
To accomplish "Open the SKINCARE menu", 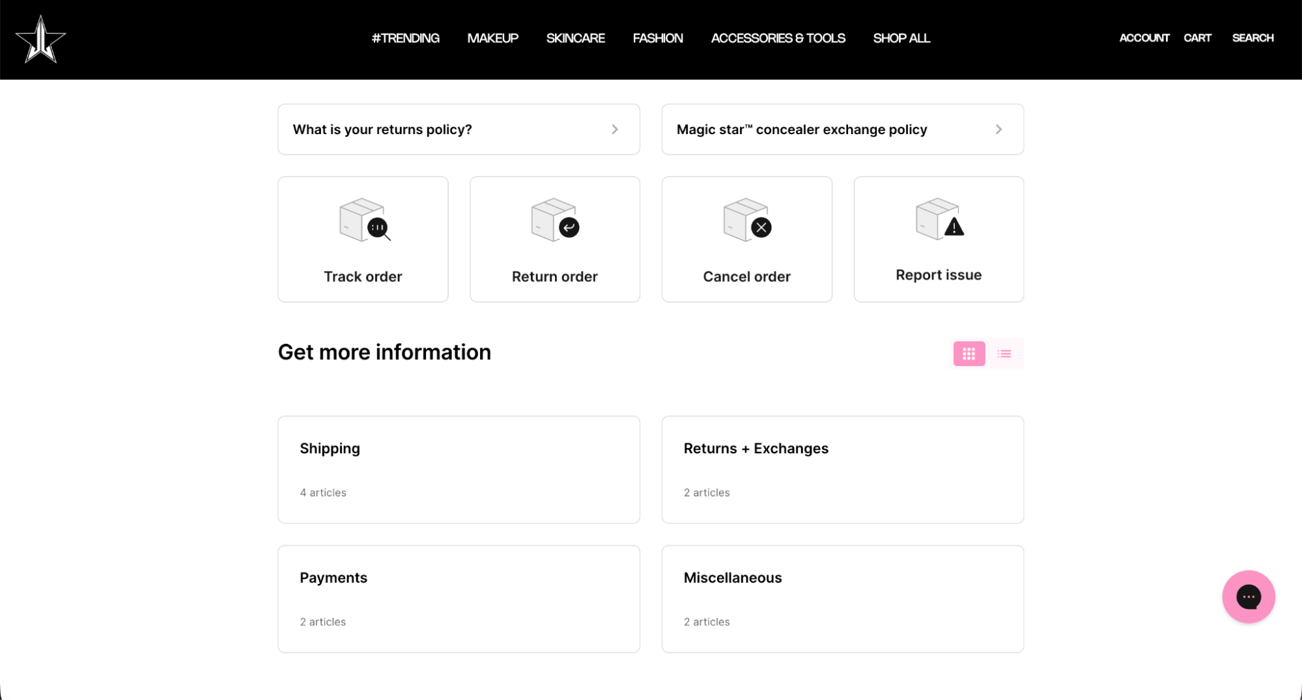I will pyautogui.click(x=575, y=38).
